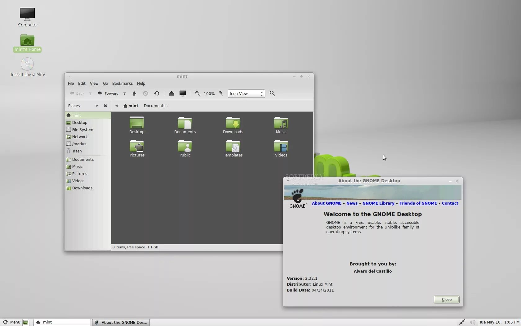Open the Back history dropdown arrow
The height and width of the screenshot is (326, 521).
click(x=90, y=93)
